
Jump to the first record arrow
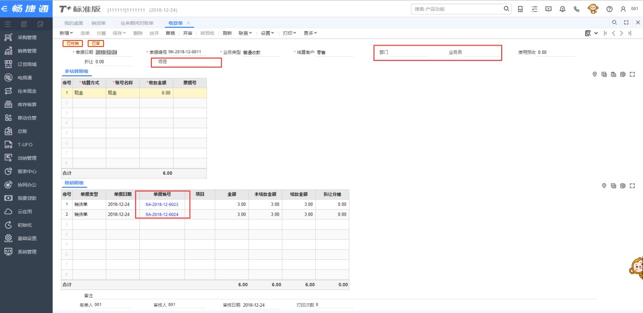(605, 33)
